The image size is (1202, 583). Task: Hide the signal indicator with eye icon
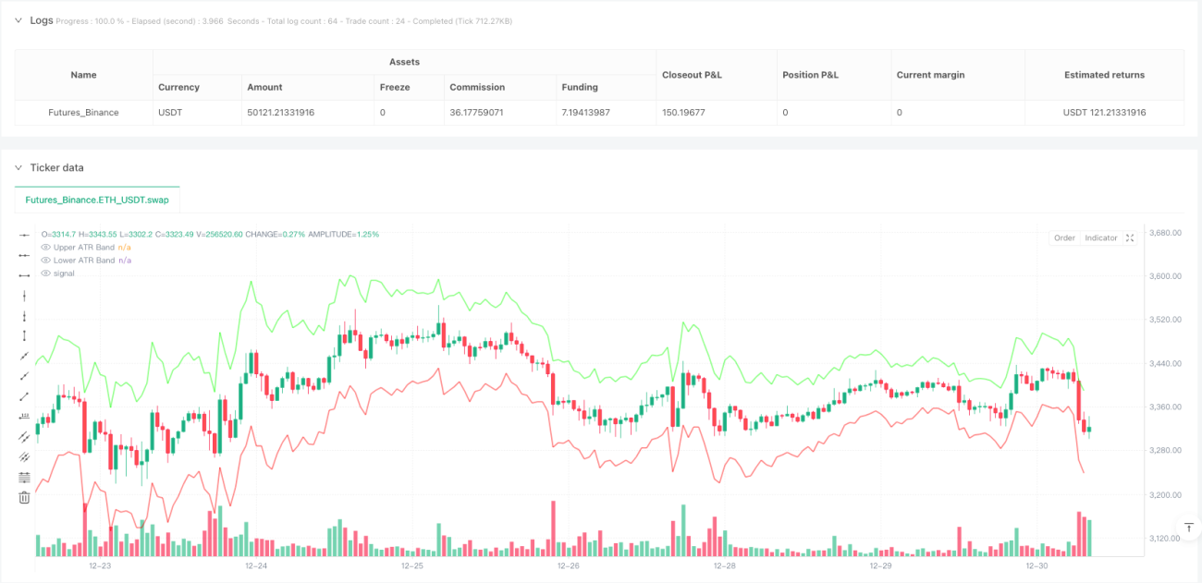(46, 273)
